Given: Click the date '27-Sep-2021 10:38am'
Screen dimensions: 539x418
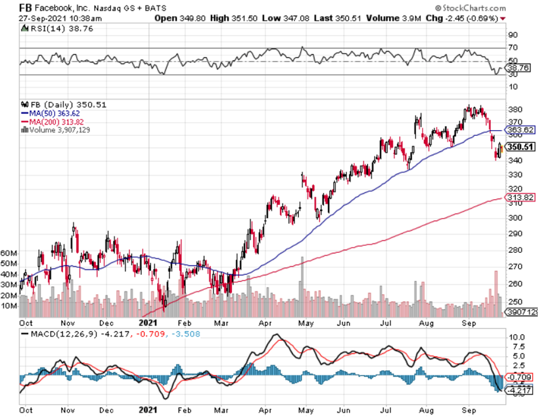Looking at the screenshot, I should coord(60,18).
